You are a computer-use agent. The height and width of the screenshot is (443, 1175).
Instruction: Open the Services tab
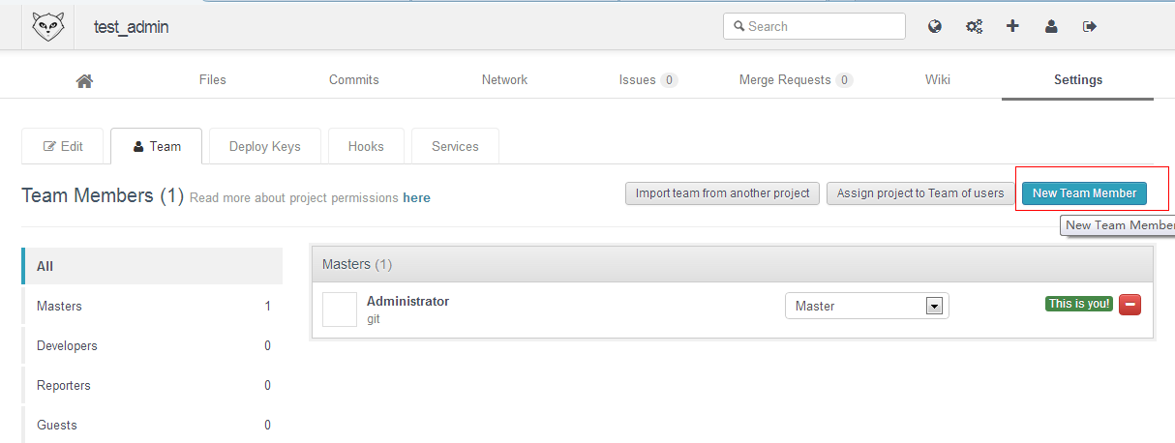click(x=455, y=146)
